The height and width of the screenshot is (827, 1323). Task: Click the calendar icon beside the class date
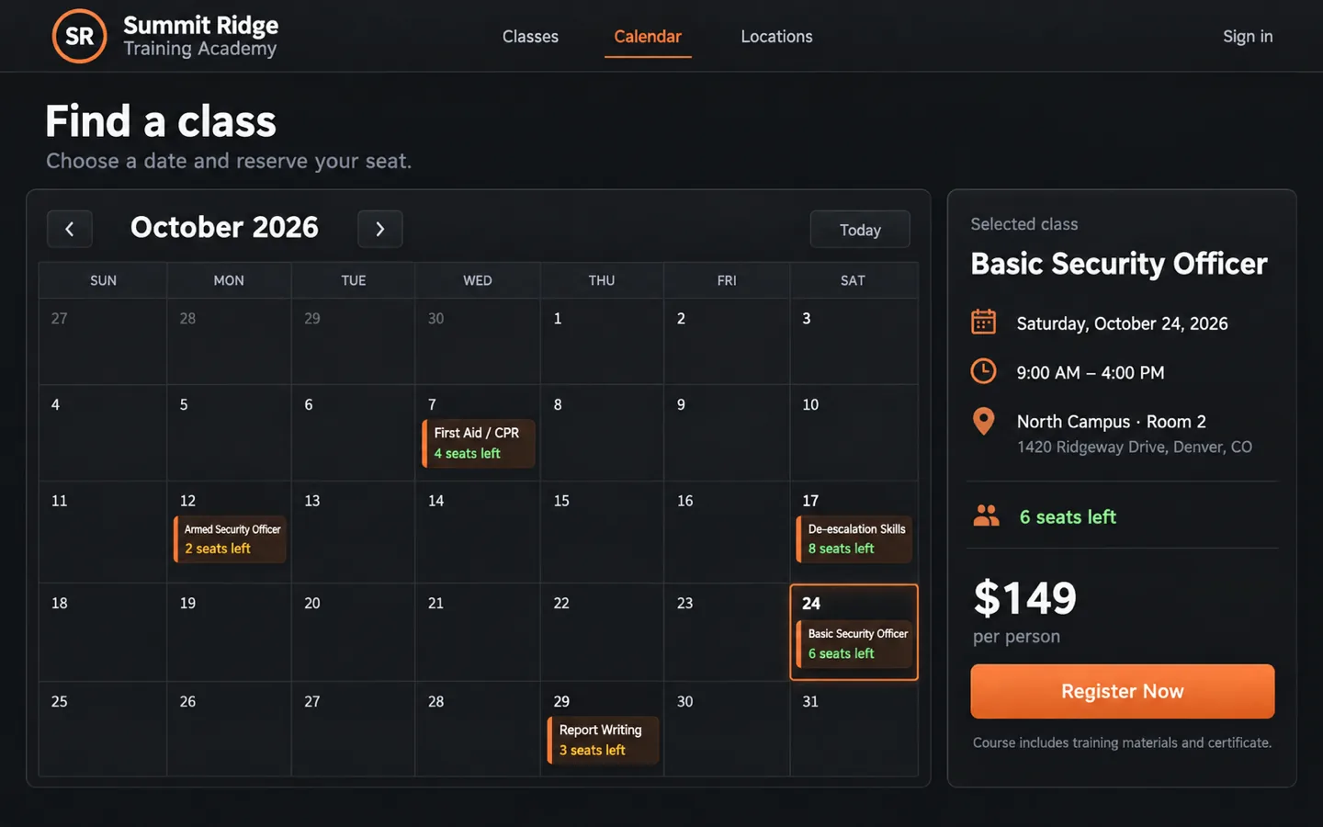coord(983,323)
